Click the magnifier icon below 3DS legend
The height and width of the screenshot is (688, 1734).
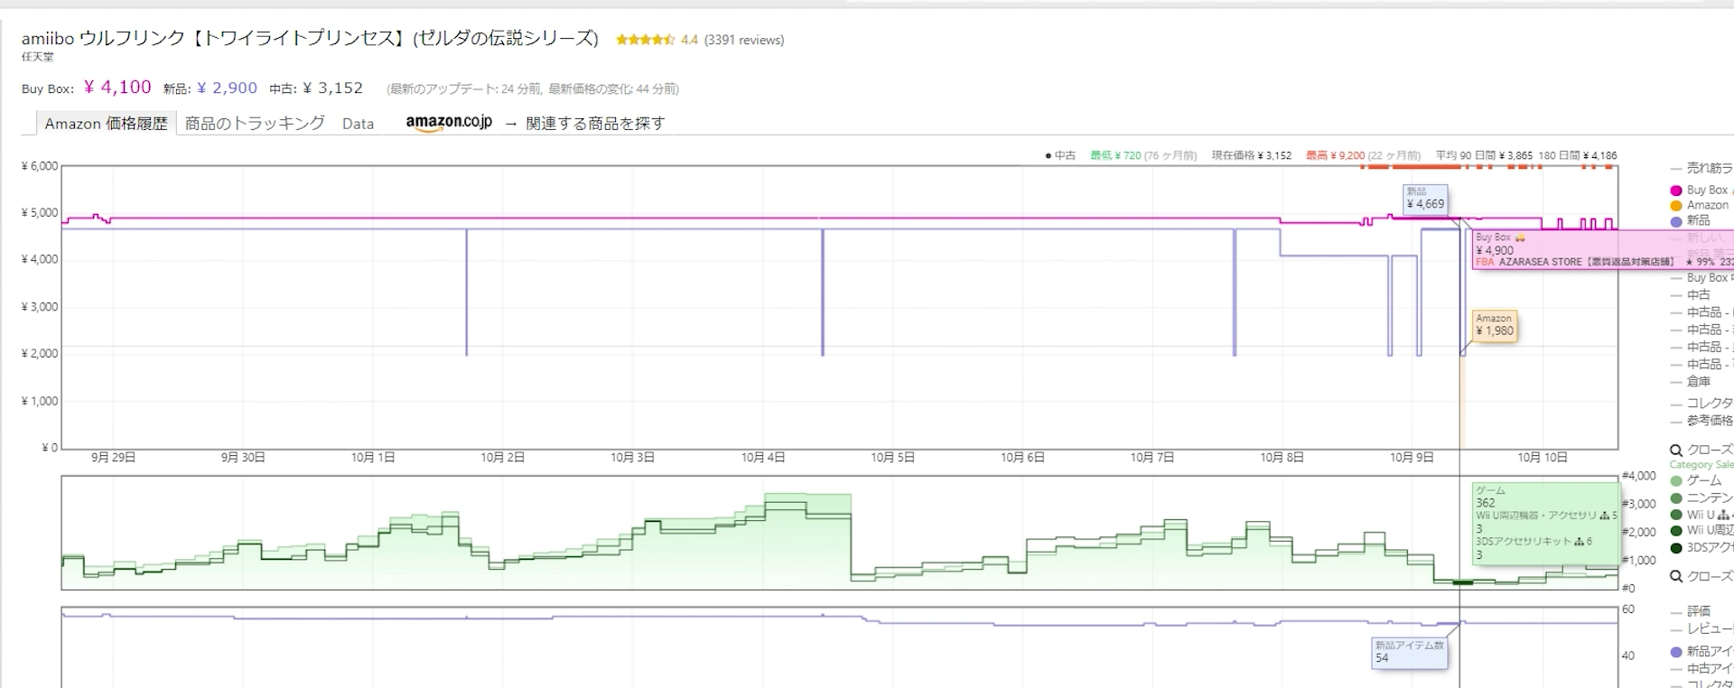coord(1676,577)
